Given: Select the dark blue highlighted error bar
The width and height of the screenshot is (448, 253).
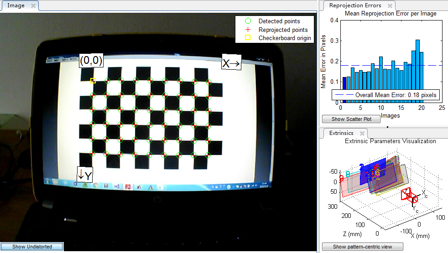Looking at the screenshot, I should (344, 90).
